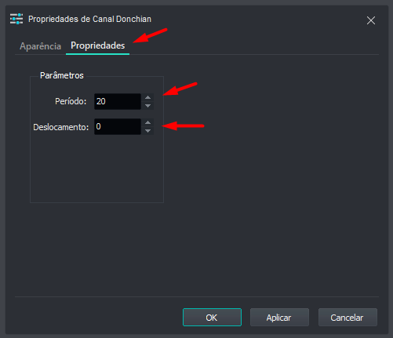393x338 pixels.
Task: Click the Deslocamento label text
Action: pos(61,127)
